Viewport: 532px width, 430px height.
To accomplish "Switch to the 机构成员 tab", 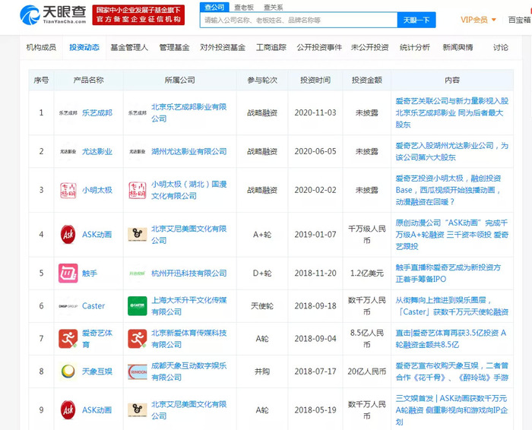I will click(x=41, y=47).
